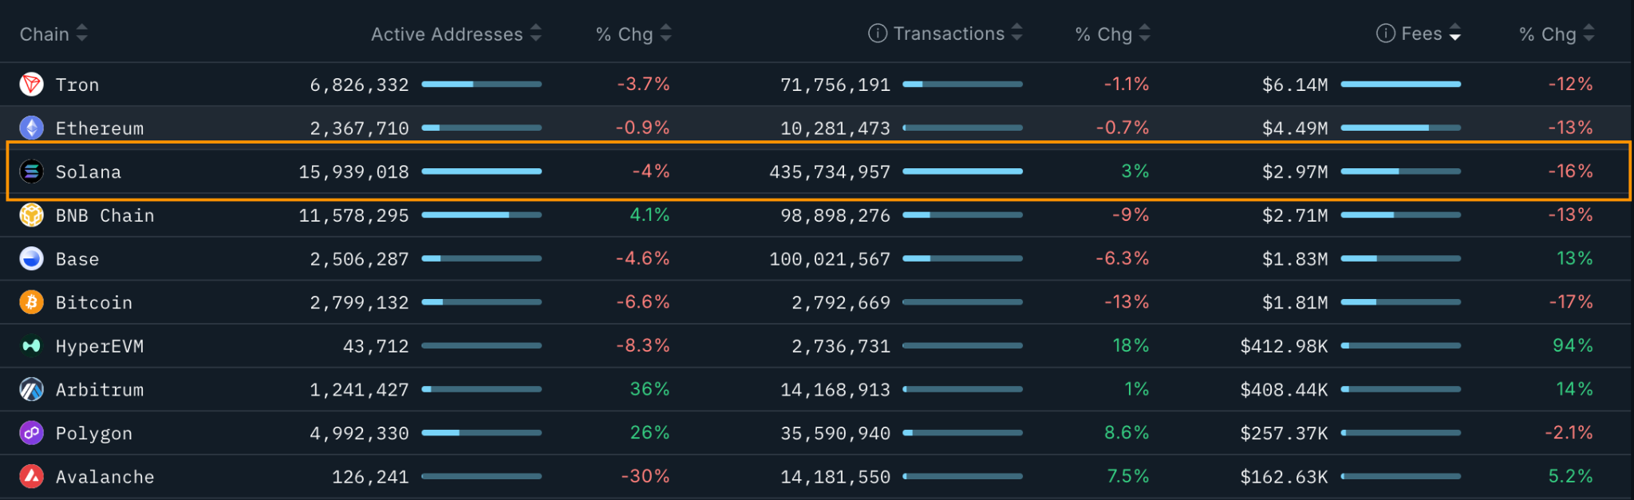Click the Avalanche logo icon
Image resolution: width=1634 pixels, height=500 pixels.
(31, 477)
